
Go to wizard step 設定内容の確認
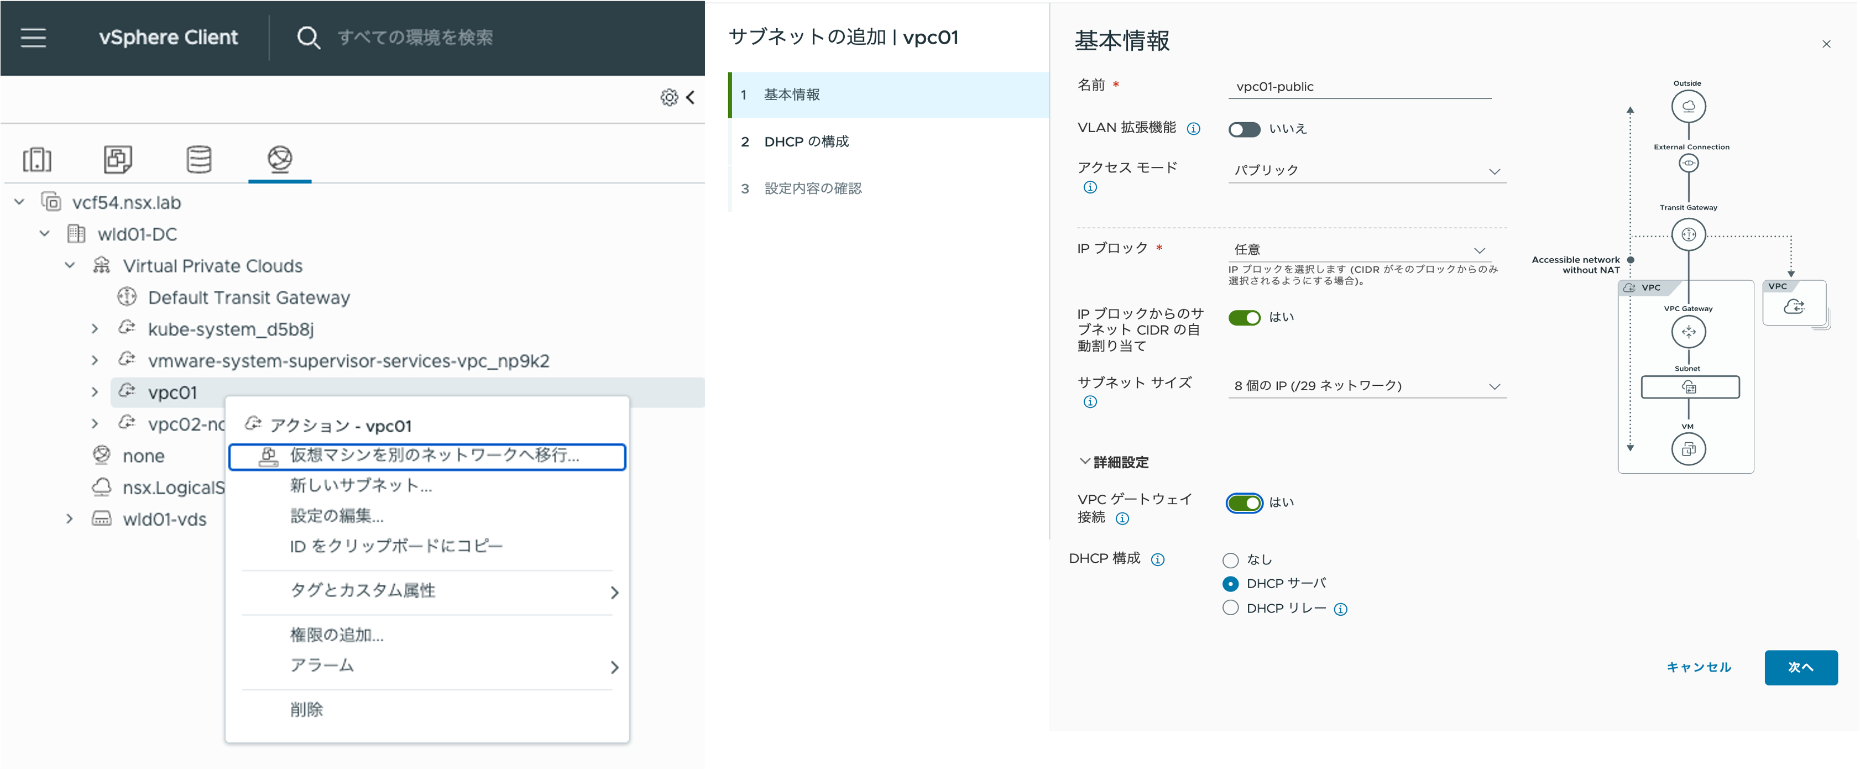tap(890, 188)
